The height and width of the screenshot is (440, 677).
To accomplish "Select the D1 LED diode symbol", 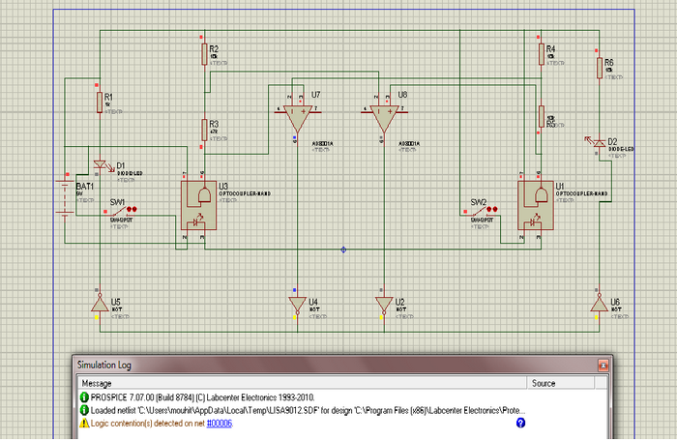I will tap(101, 165).
